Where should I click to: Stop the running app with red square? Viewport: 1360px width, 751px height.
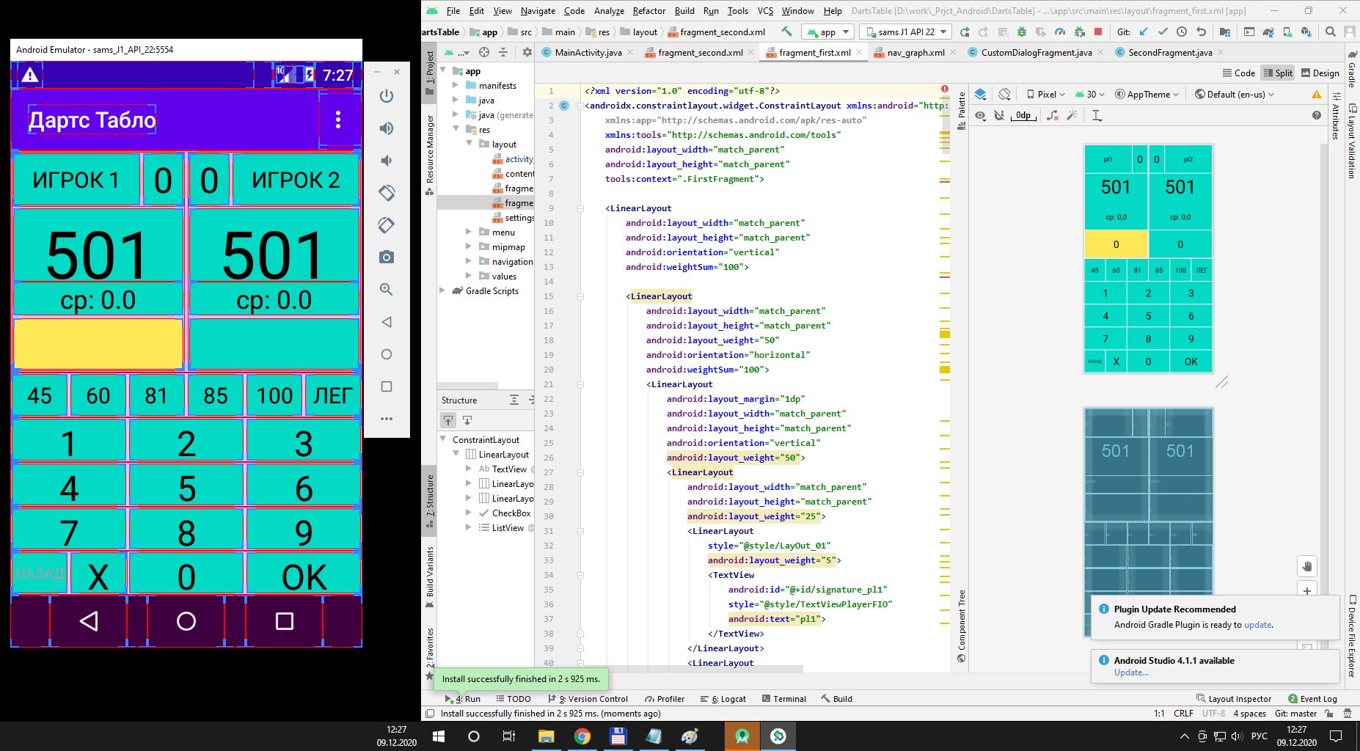(x=1097, y=32)
